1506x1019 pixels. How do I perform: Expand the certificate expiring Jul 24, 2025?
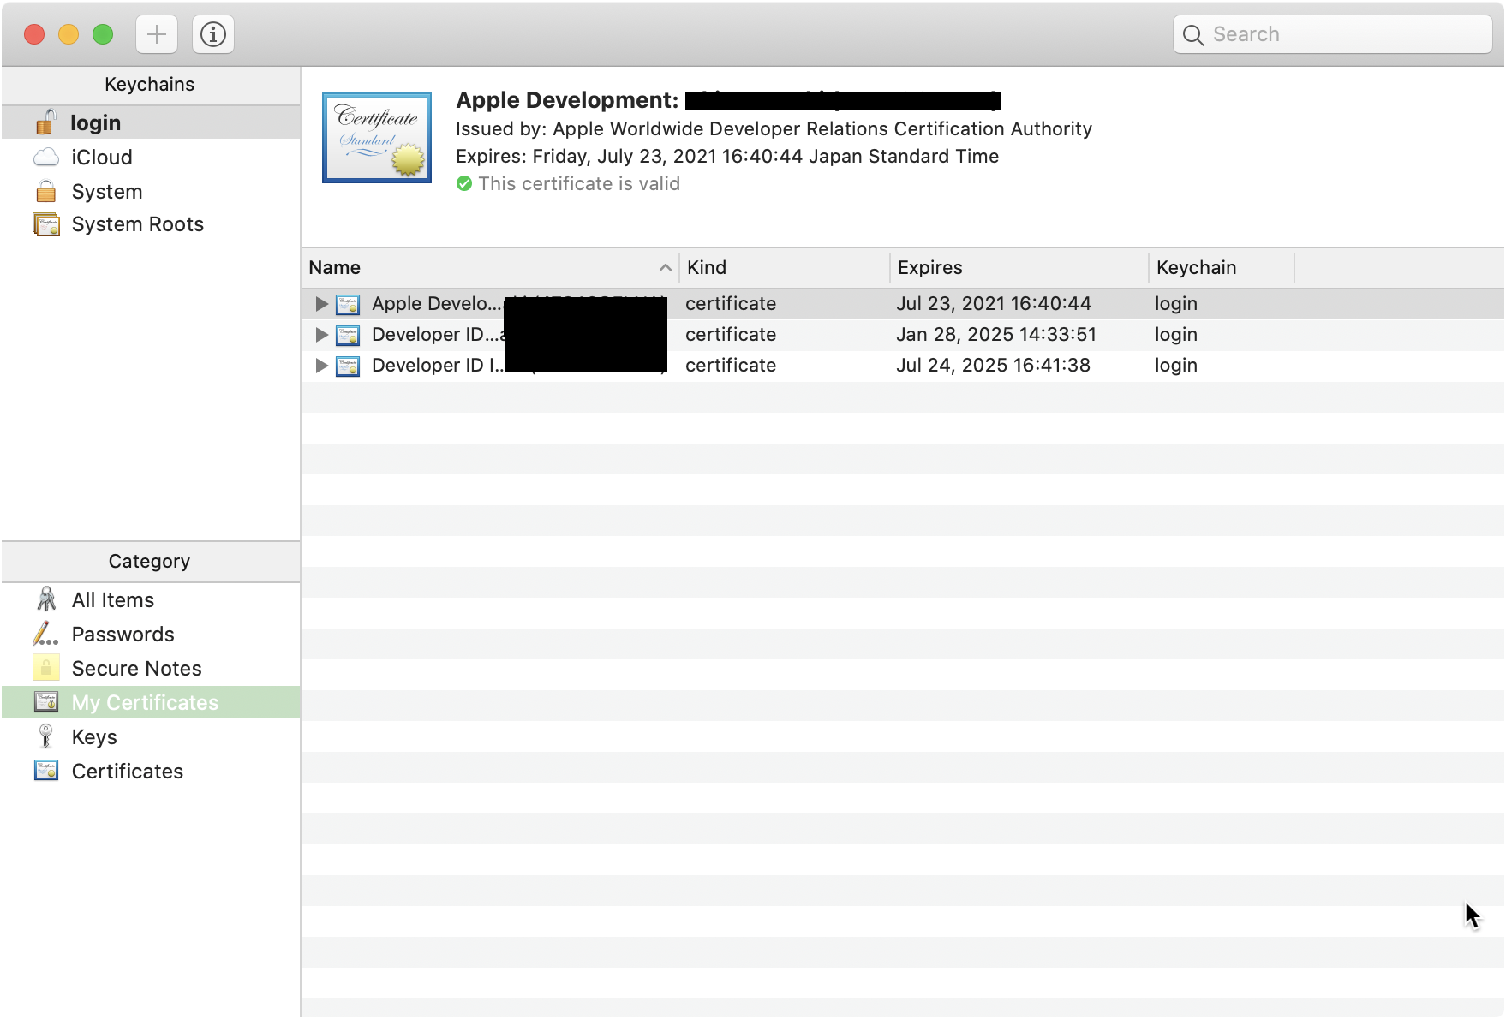pyautogui.click(x=321, y=366)
